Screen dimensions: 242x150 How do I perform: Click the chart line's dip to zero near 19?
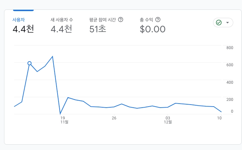click(x=60, y=114)
